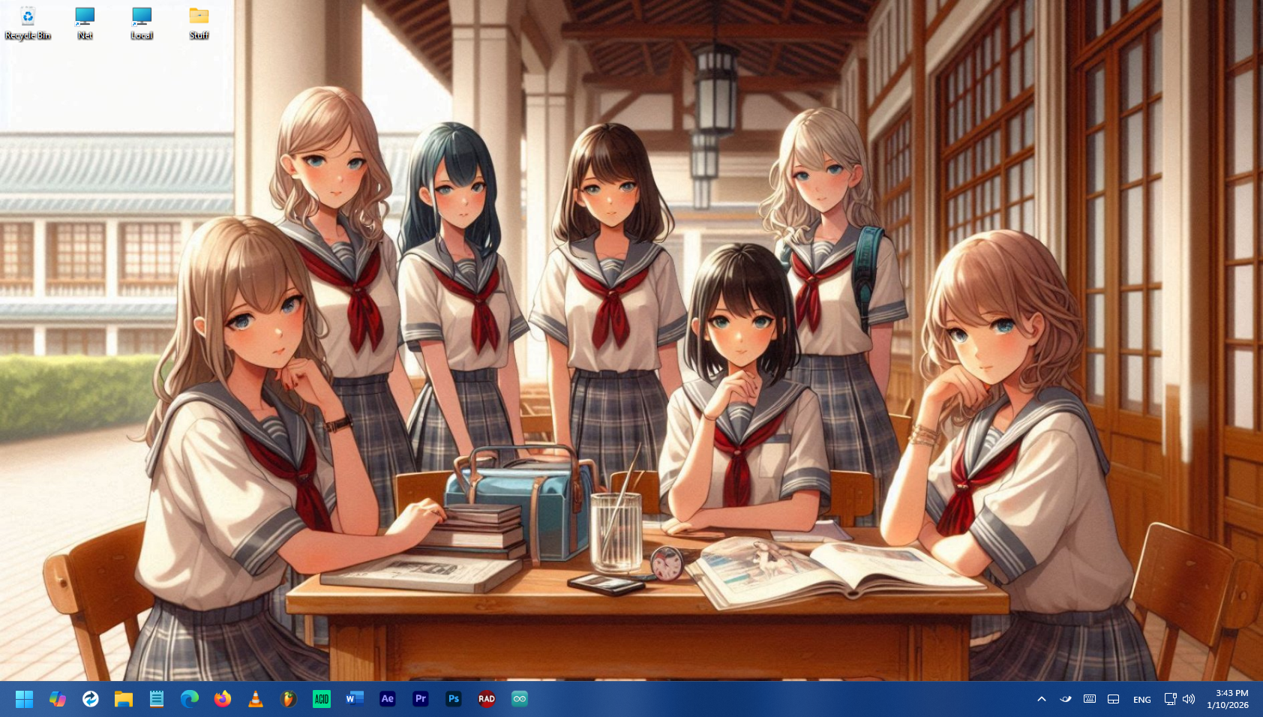The width and height of the screenshot is (1263, 717).
Task: Open Adobe Photoshop from the taskbar
Action: [x=454, y=699]
